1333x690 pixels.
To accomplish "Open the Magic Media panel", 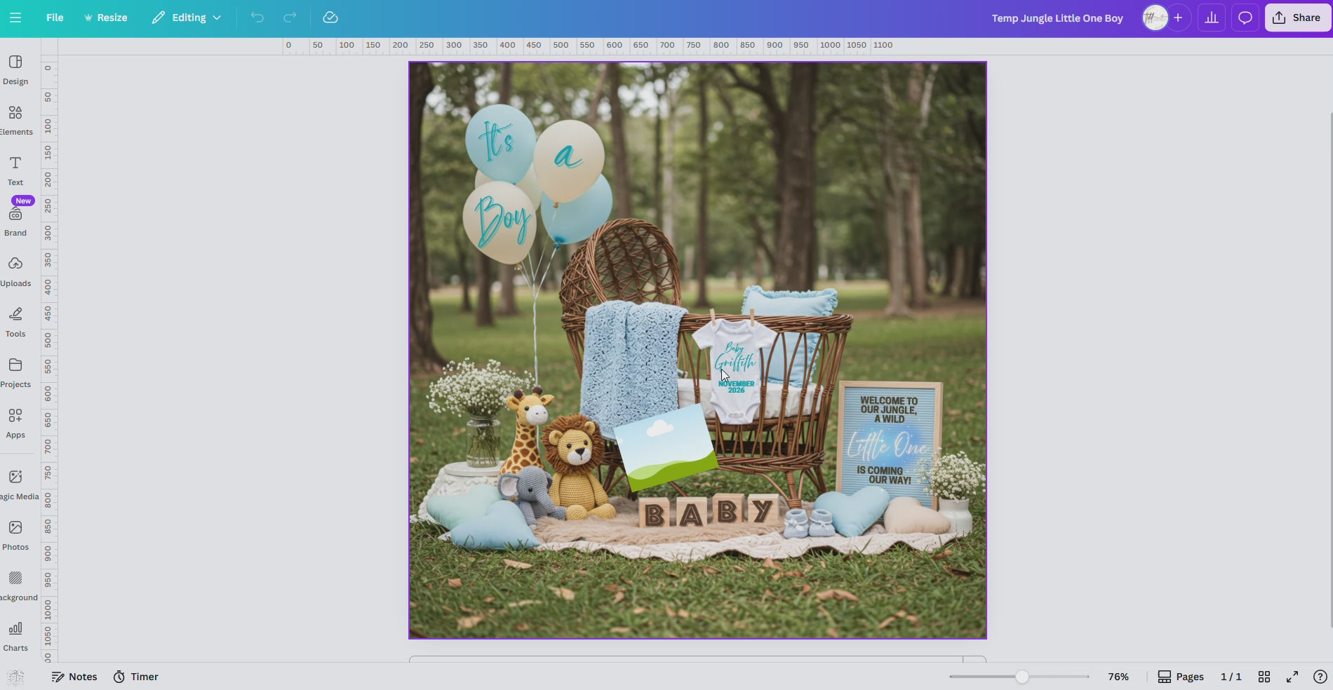I will pyautogui.click(x=15, y=482).
